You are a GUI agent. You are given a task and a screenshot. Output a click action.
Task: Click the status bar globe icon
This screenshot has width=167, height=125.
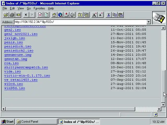click(x=156, y=115)
